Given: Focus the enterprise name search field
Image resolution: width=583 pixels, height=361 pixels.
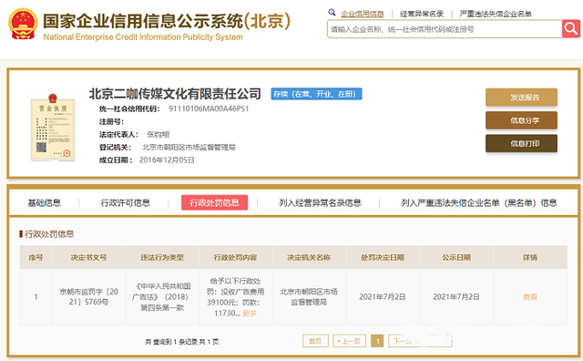Looking at the screenshot, I should [445, 29].
